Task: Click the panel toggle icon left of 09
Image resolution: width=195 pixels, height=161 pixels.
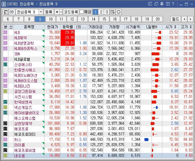Action: (x=6, y=12)
